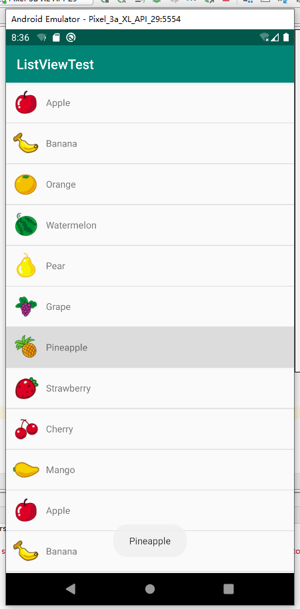The image size is (300, 609).
Task: Tap the pineapple fruit icon
Action: click(x=25, y=346)
